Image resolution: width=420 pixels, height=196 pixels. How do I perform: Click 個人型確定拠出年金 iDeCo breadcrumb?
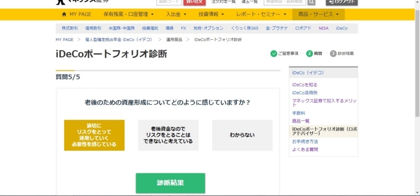click(x=119, y=39)
